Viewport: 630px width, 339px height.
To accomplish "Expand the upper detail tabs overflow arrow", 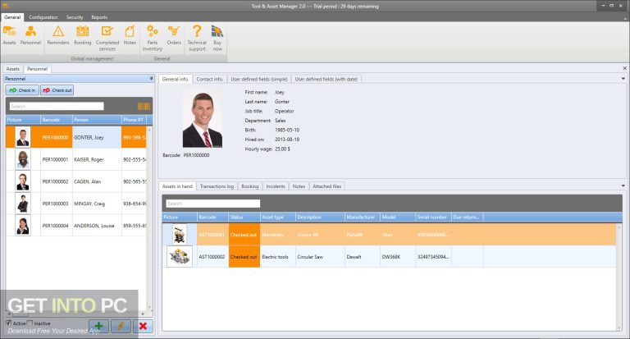I will point(623,79).
